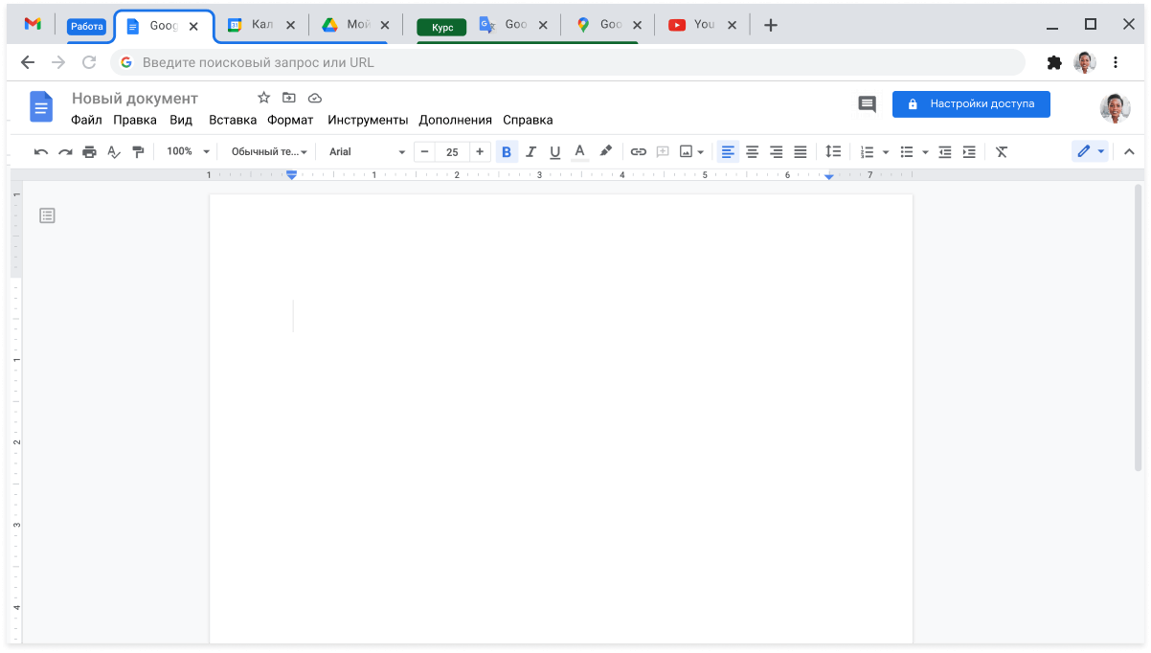Select the paint format roller tool

coord(138,152)
